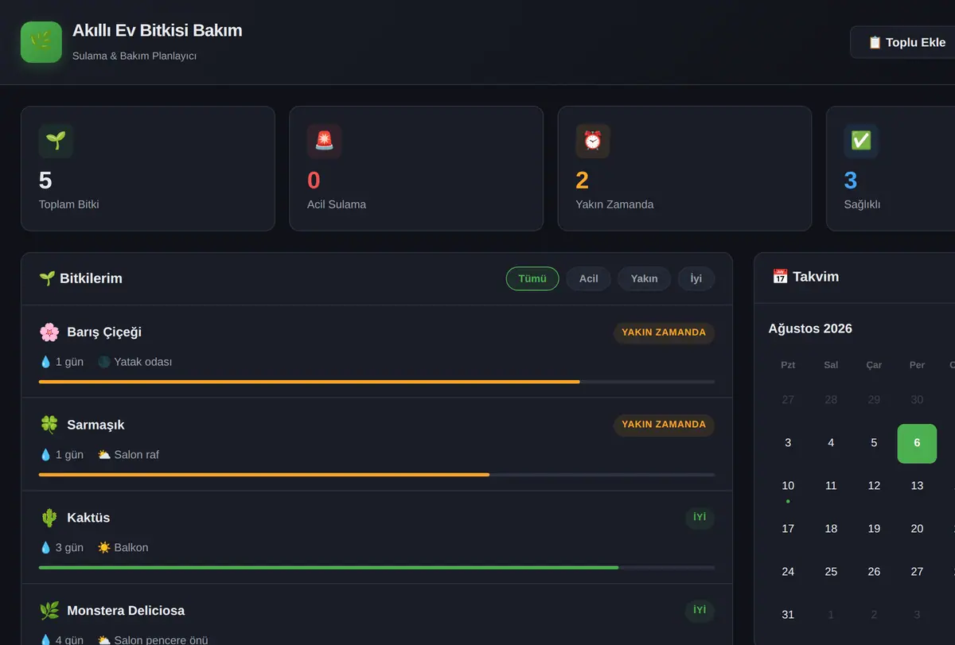
Task: Open the Toplu Ekle button
Action: pyautogui.click(x=906, y=42)
